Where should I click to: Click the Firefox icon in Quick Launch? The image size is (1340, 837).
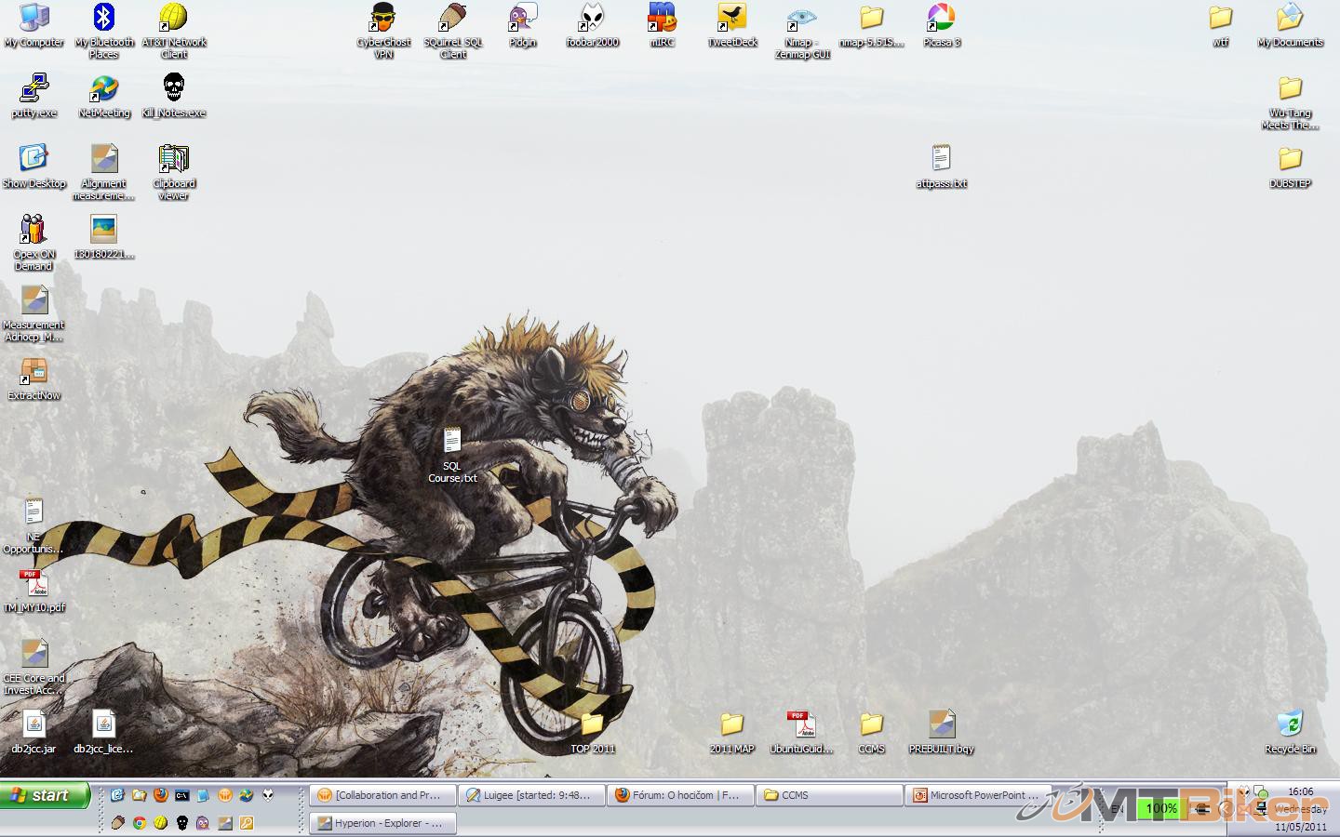[161, 795]
